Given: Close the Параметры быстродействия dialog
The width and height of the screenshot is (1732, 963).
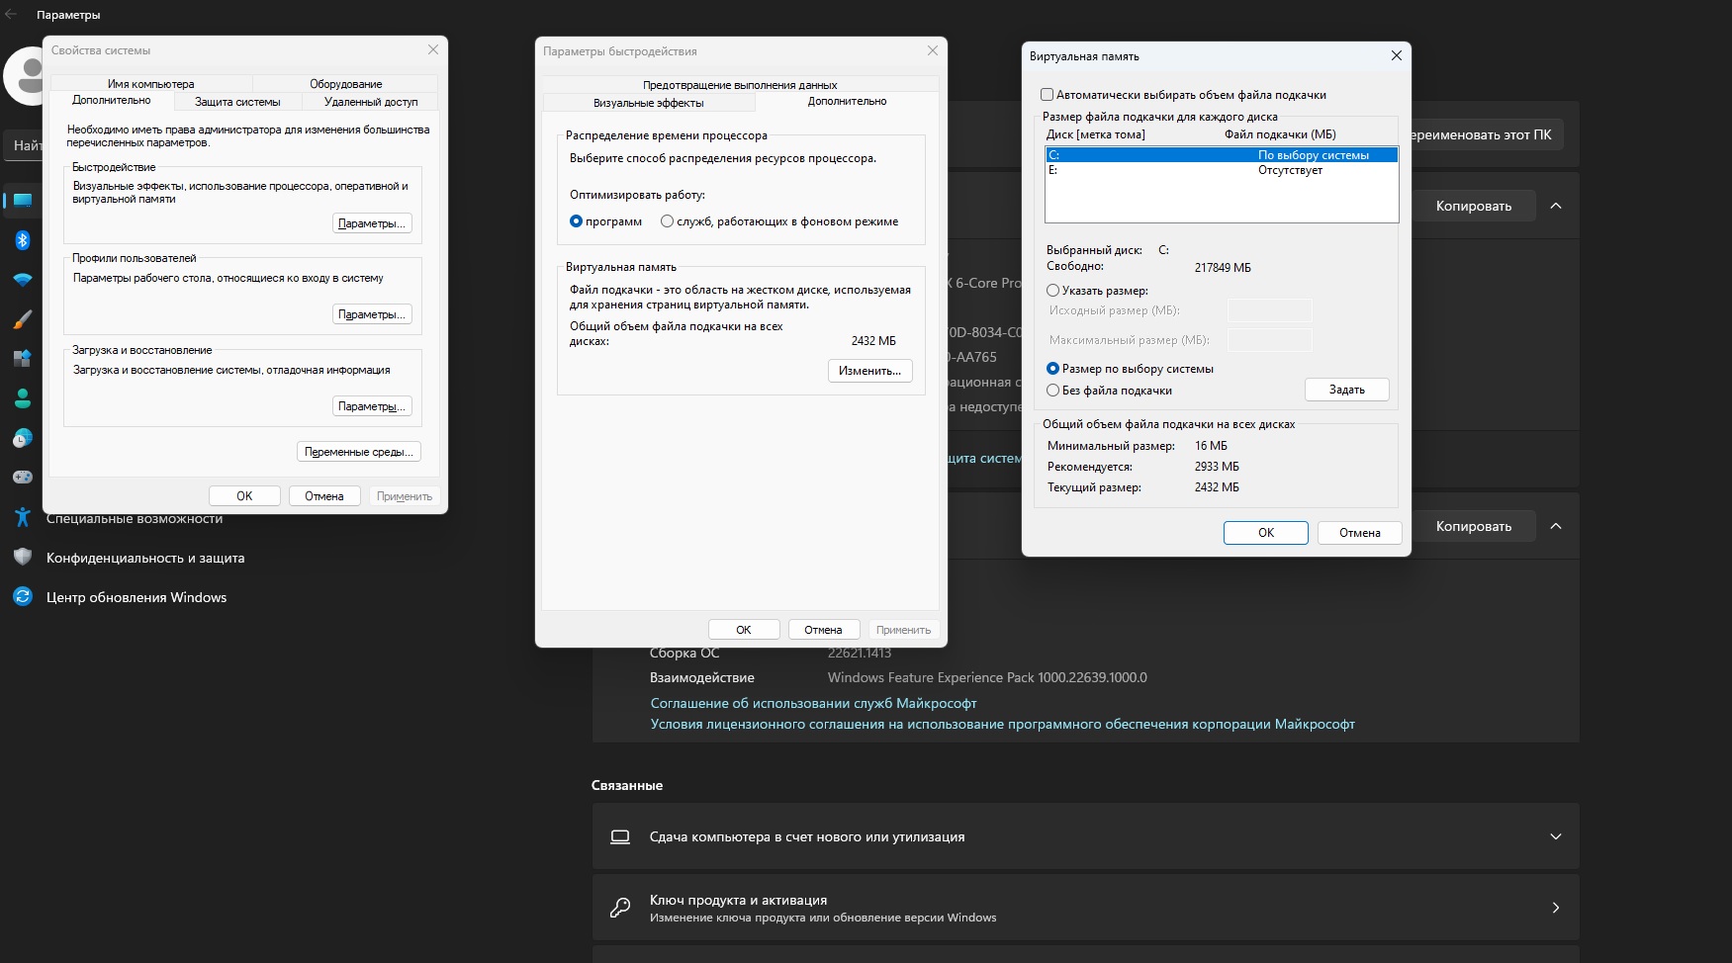Looking at the screenshot, I should pos(933,50).
